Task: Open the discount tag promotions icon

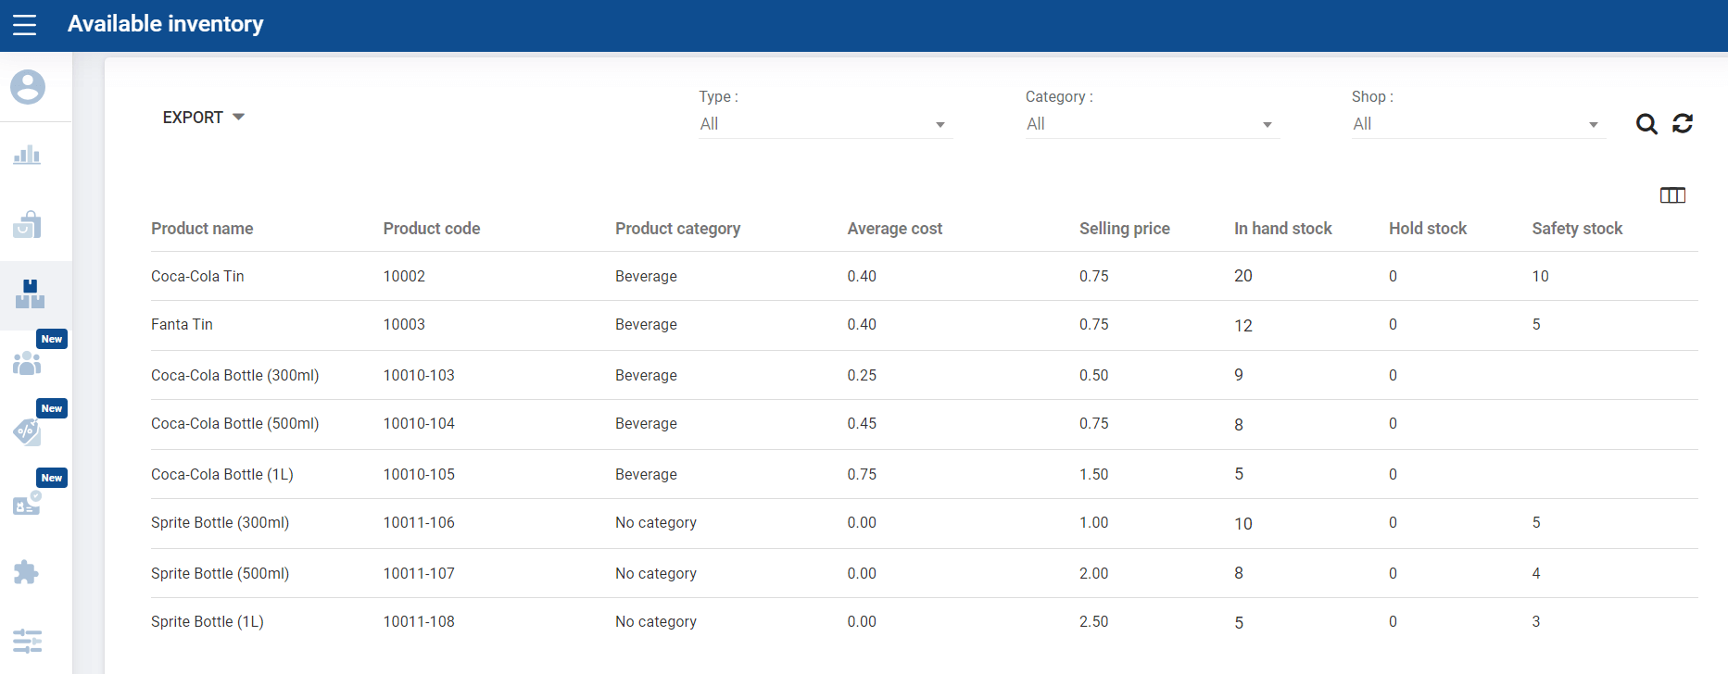Action: click(x=27, y=431)
